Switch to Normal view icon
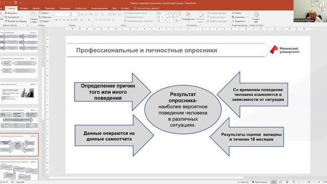This screenshot has height=184, width=327. click(x=274, y=182)
